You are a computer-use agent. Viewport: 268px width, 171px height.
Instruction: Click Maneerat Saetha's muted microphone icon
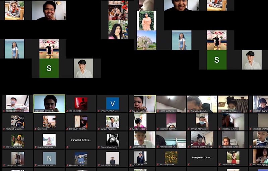189,147
